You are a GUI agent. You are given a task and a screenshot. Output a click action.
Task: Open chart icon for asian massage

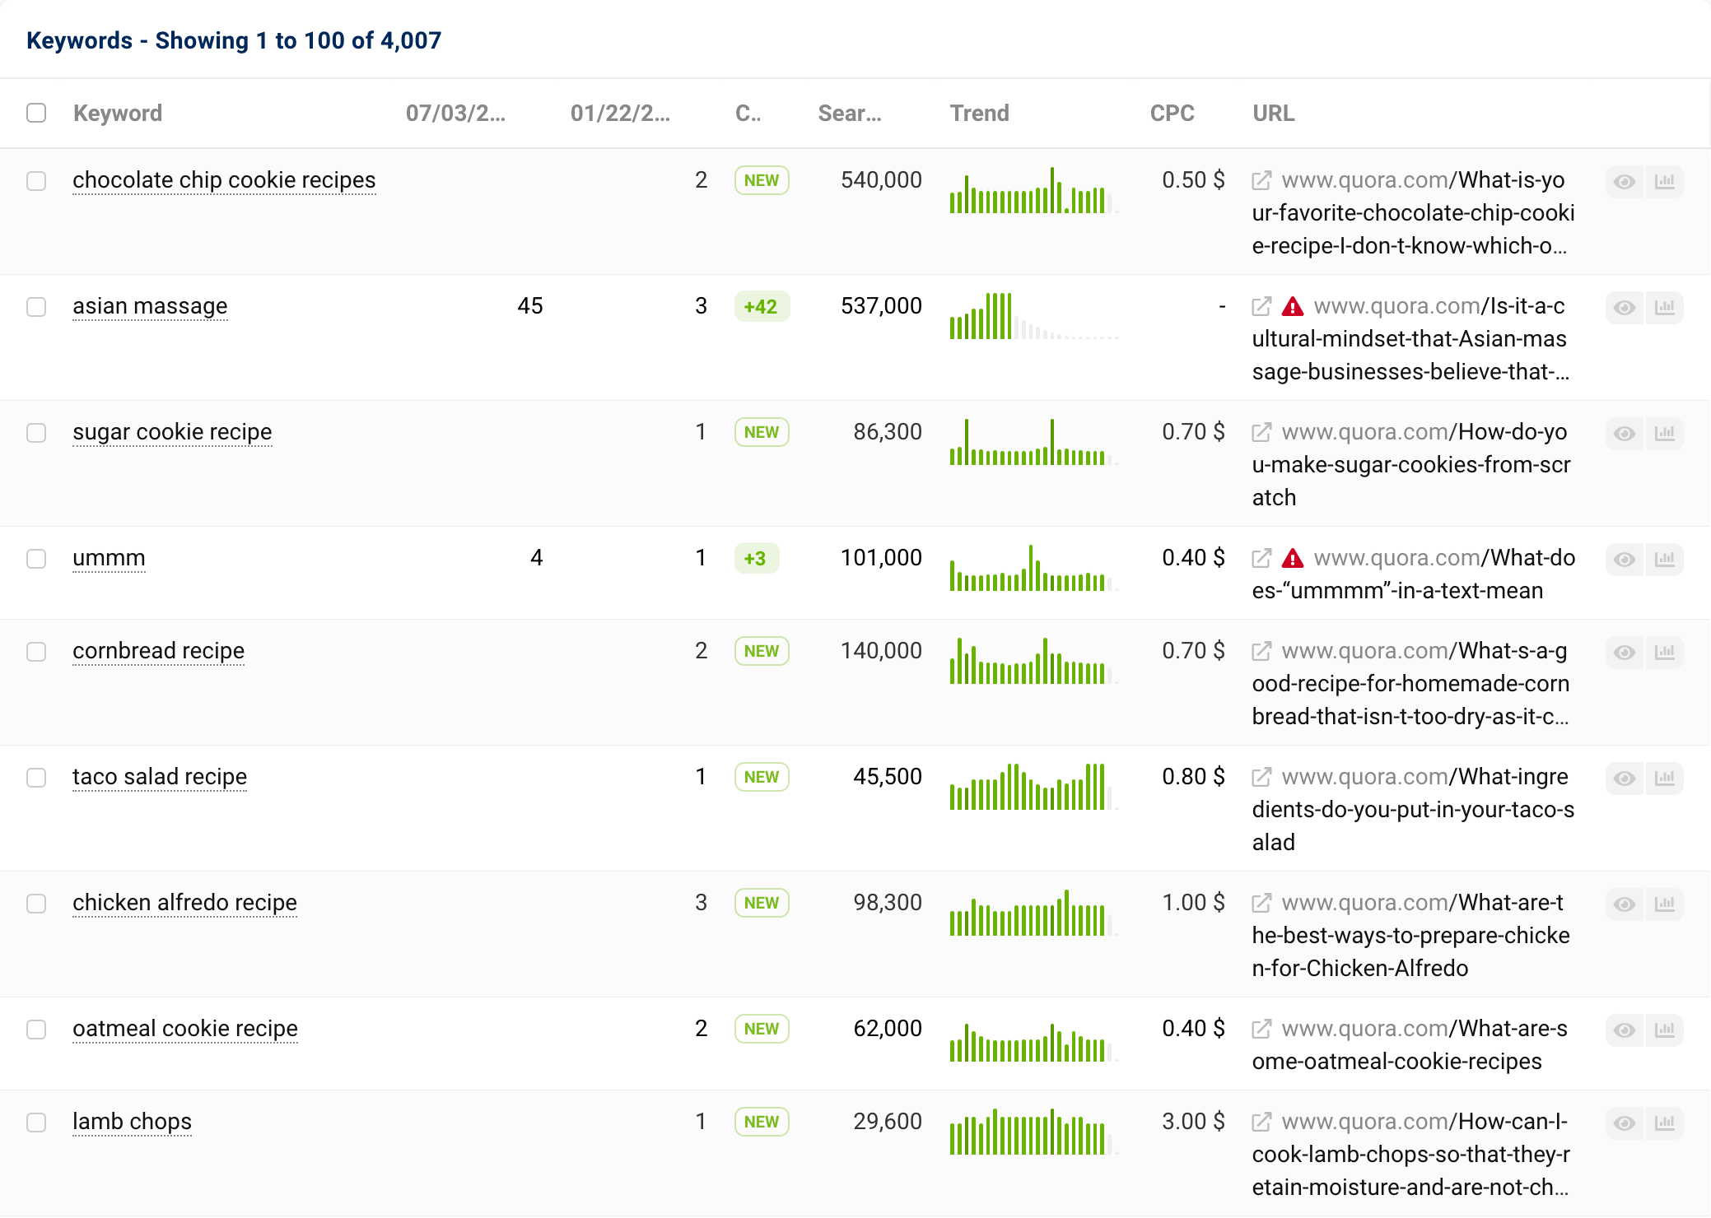point(1665,307)
